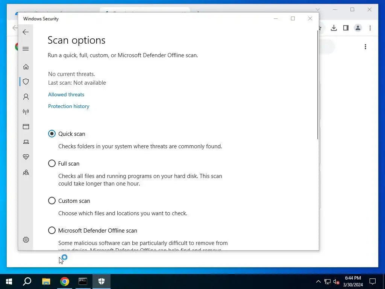Expand Chrome tab search chevron
The width and height of the screenshot is (385, 289).
click(x=317, y=9)
